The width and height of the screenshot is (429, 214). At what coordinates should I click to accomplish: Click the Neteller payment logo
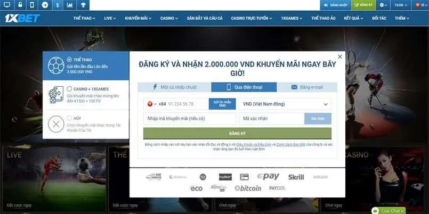coord(320,177)
